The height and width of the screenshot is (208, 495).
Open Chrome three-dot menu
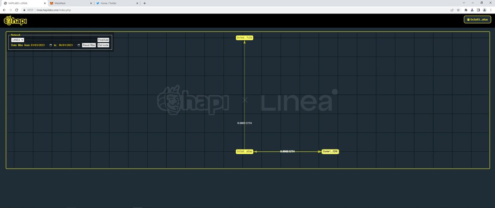(490, 10)
